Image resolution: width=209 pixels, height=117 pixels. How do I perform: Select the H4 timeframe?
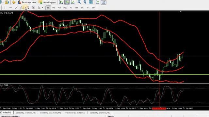(77, 8)
